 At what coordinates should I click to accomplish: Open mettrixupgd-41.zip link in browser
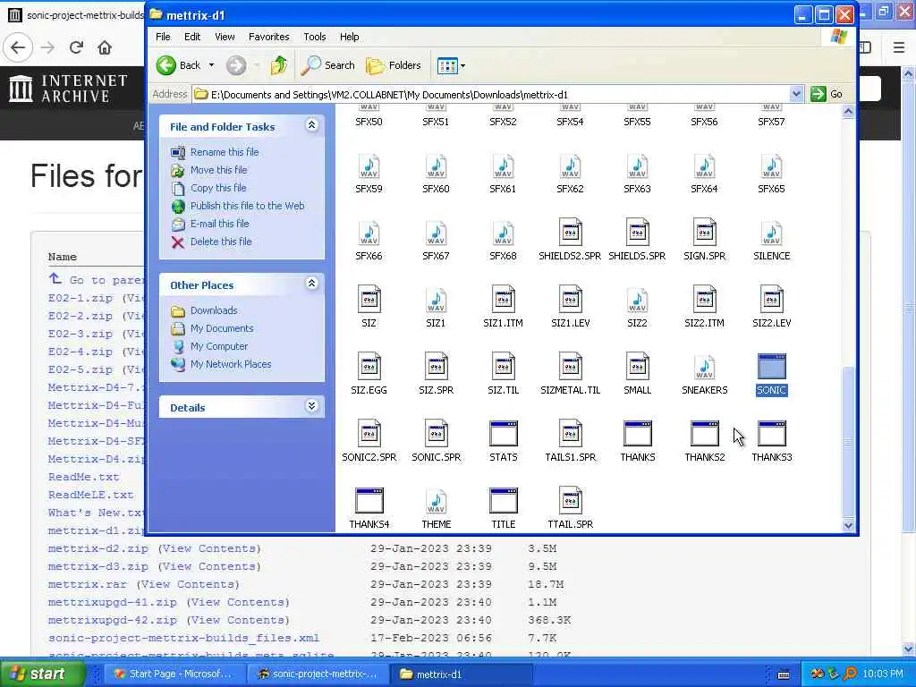112,602
